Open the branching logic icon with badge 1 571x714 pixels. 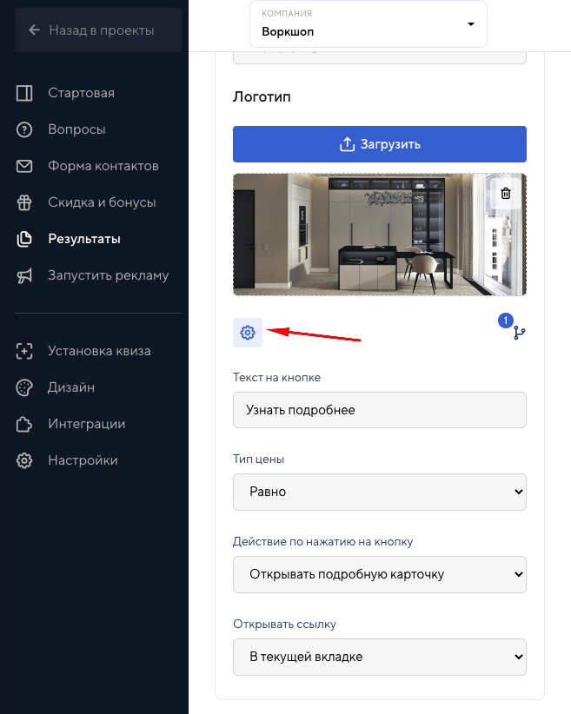[519, 333]
